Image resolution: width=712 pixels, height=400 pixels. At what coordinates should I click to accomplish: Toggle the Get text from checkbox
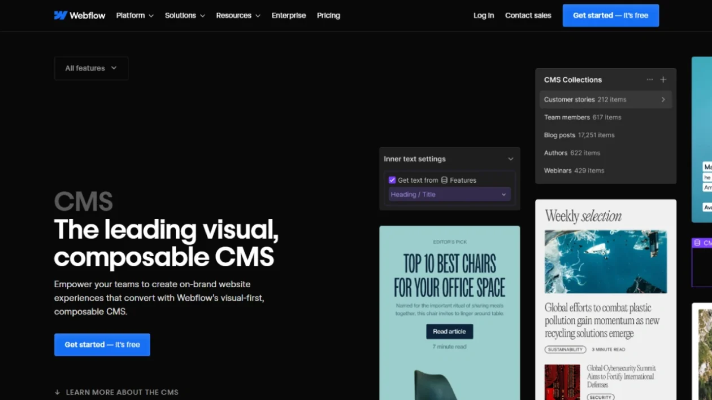point(392,180)
